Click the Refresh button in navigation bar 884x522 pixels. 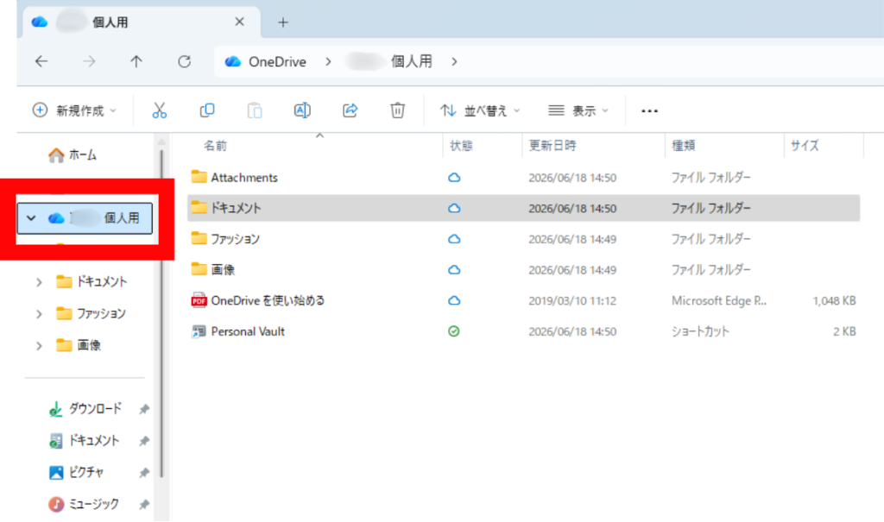185,61
